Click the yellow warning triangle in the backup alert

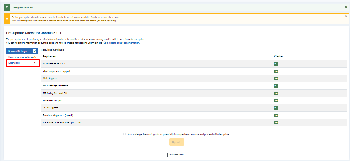7,19
